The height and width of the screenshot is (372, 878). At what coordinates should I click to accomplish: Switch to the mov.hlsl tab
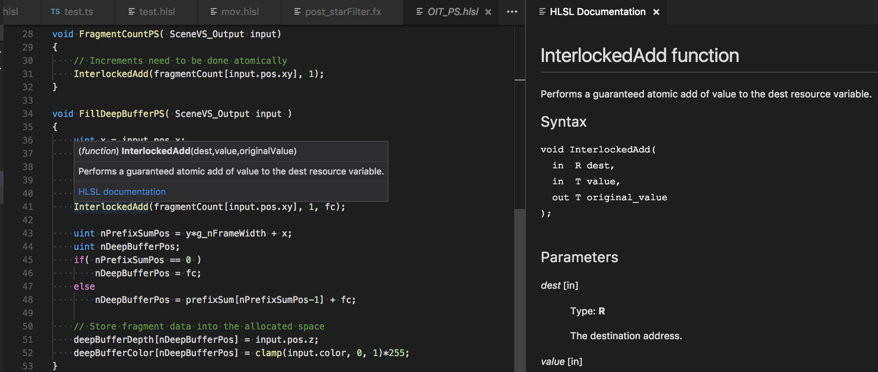coord(239,12)
